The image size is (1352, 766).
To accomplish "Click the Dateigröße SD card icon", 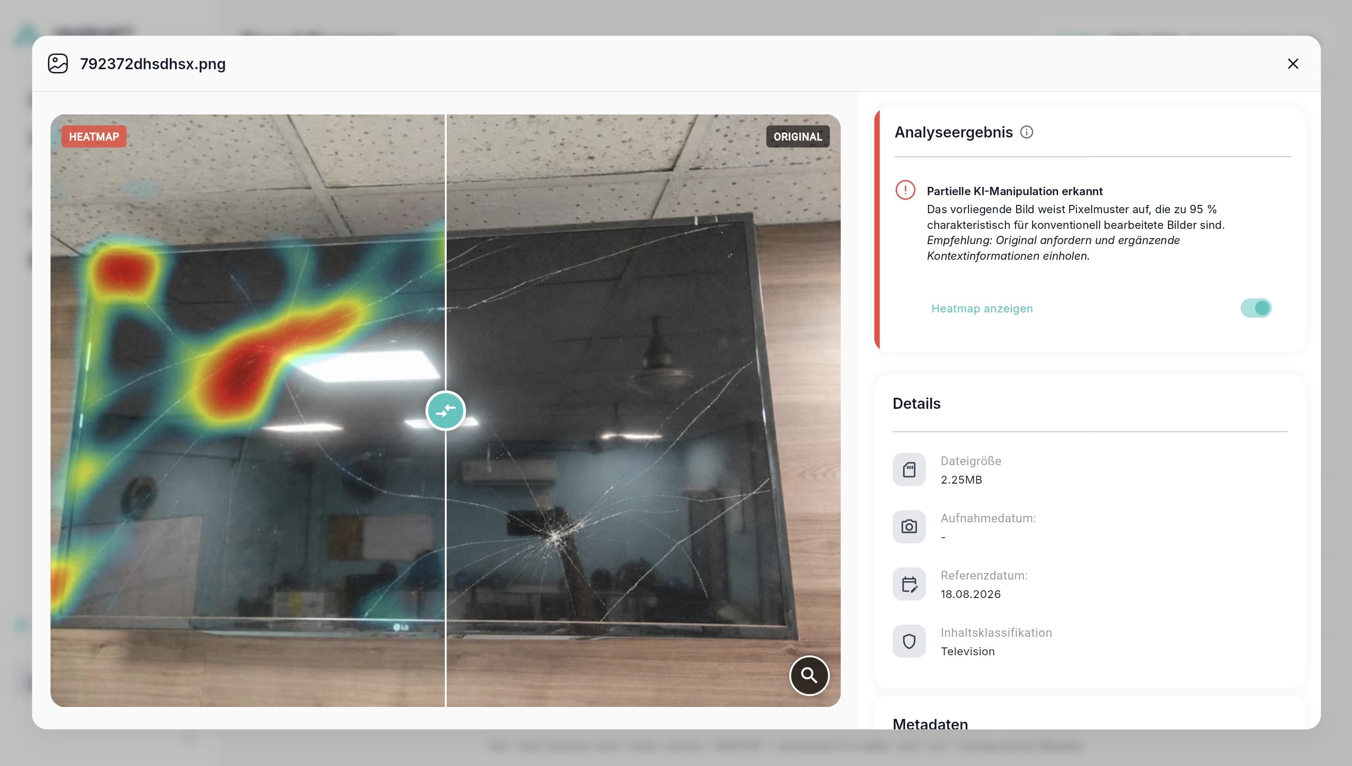I will tap(909, 469).
